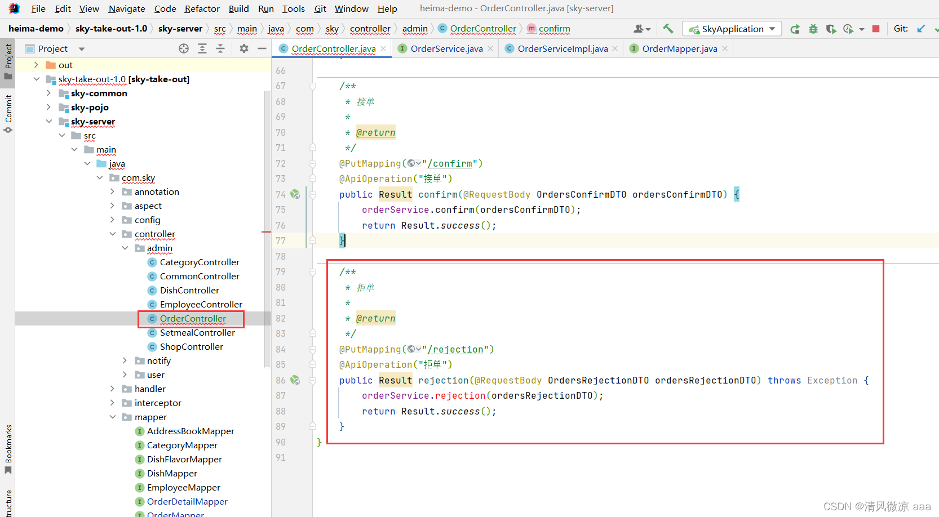Click the Rerun SkyApplication icon
Viewport: 939px width, 517px height.
coord(795,29)
